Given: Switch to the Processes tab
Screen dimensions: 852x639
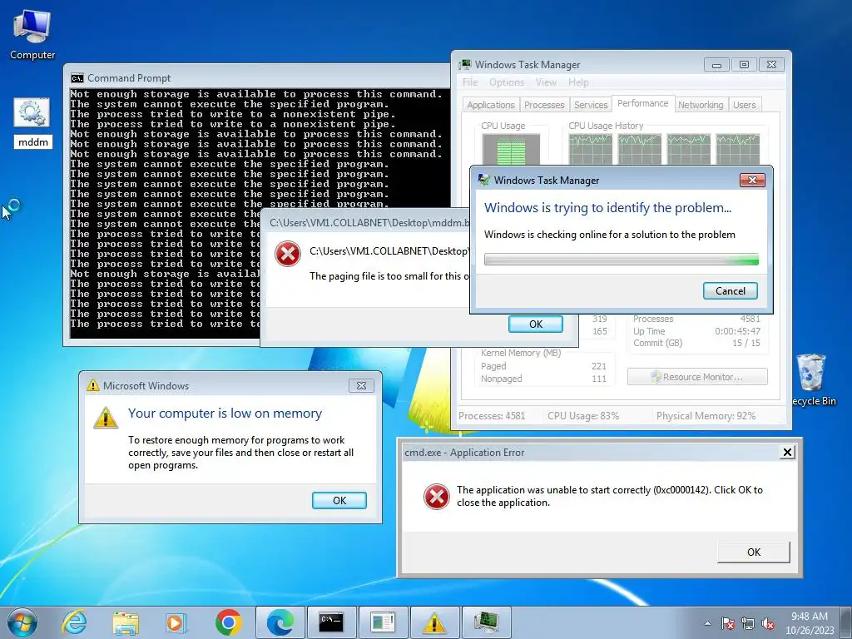Looking at the screenshot, I should pyautogui.click(x=544, y=105).
